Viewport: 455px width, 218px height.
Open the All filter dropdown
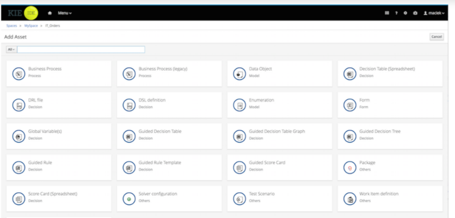pos(12,50)
